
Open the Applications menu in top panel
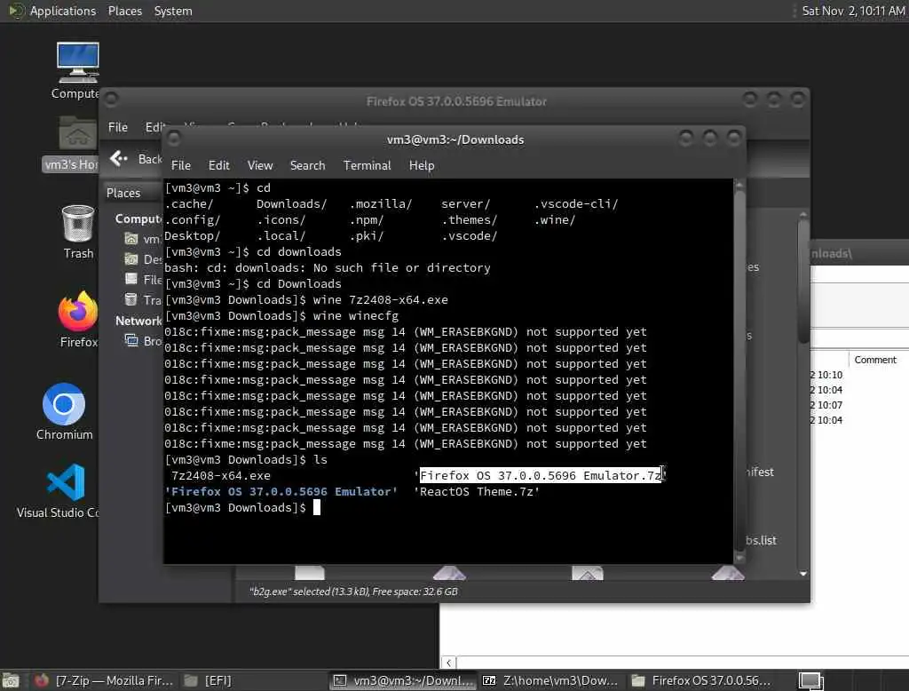(x=63, y=11)
